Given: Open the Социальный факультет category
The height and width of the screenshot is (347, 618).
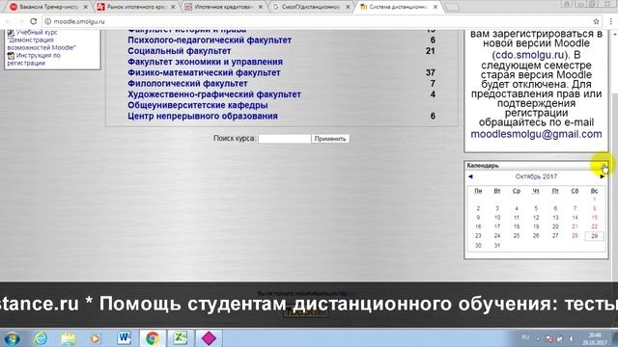Looking at the screenshot, I should pos(179,51).
